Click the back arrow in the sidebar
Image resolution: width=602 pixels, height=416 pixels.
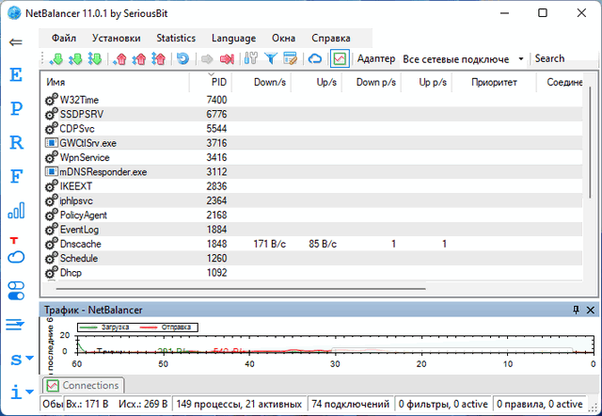click(x=15, y=42)
